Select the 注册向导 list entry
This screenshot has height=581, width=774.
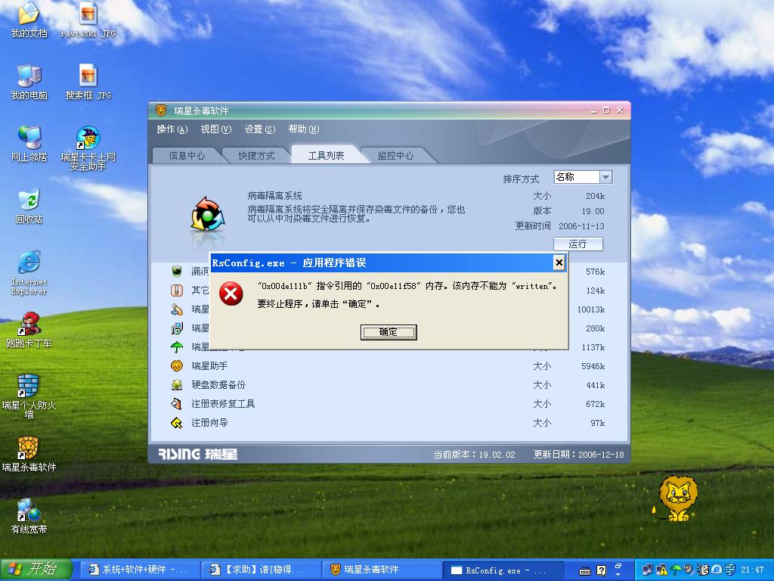(209, 423)
